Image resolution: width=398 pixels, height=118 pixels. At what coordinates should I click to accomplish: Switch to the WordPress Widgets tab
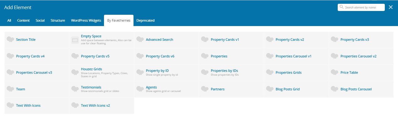(86, 20)
